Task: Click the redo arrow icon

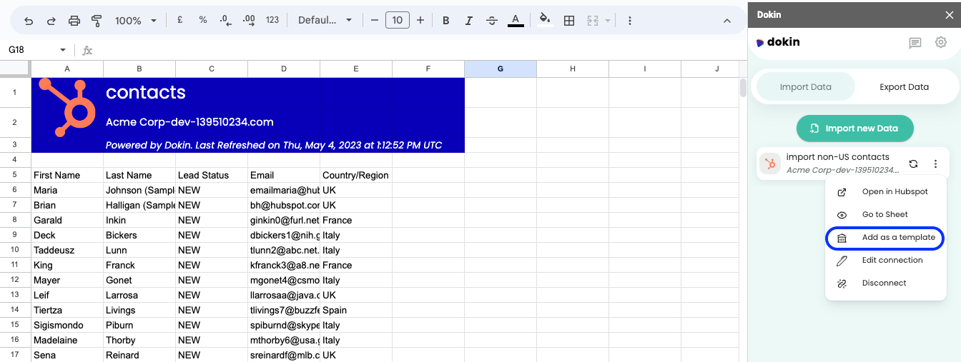Action: tap(51, 21)
